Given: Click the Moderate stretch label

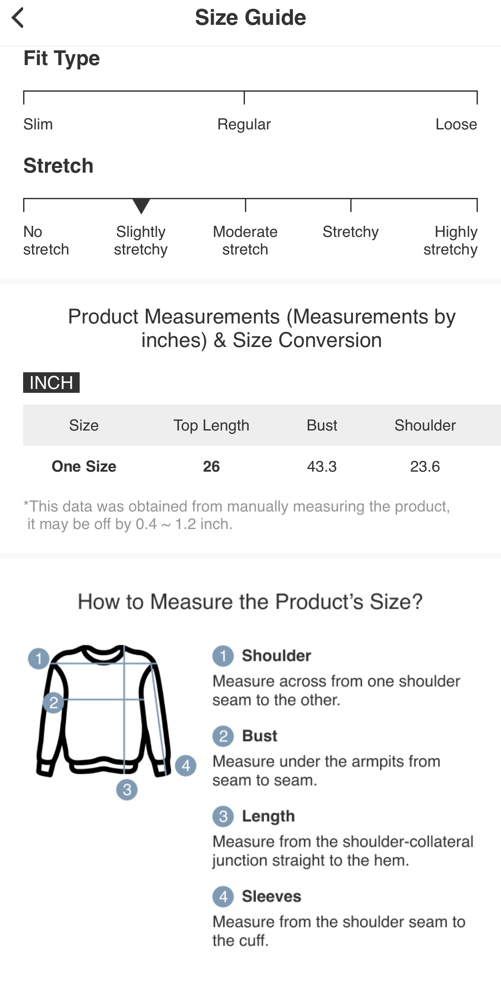Looking at the screenshot, I should 245,240.
